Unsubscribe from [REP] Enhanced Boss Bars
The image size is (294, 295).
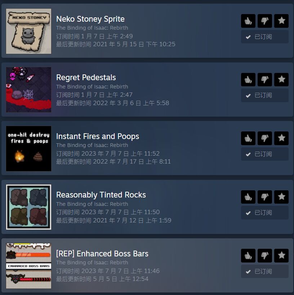click(x=265, y=272)
